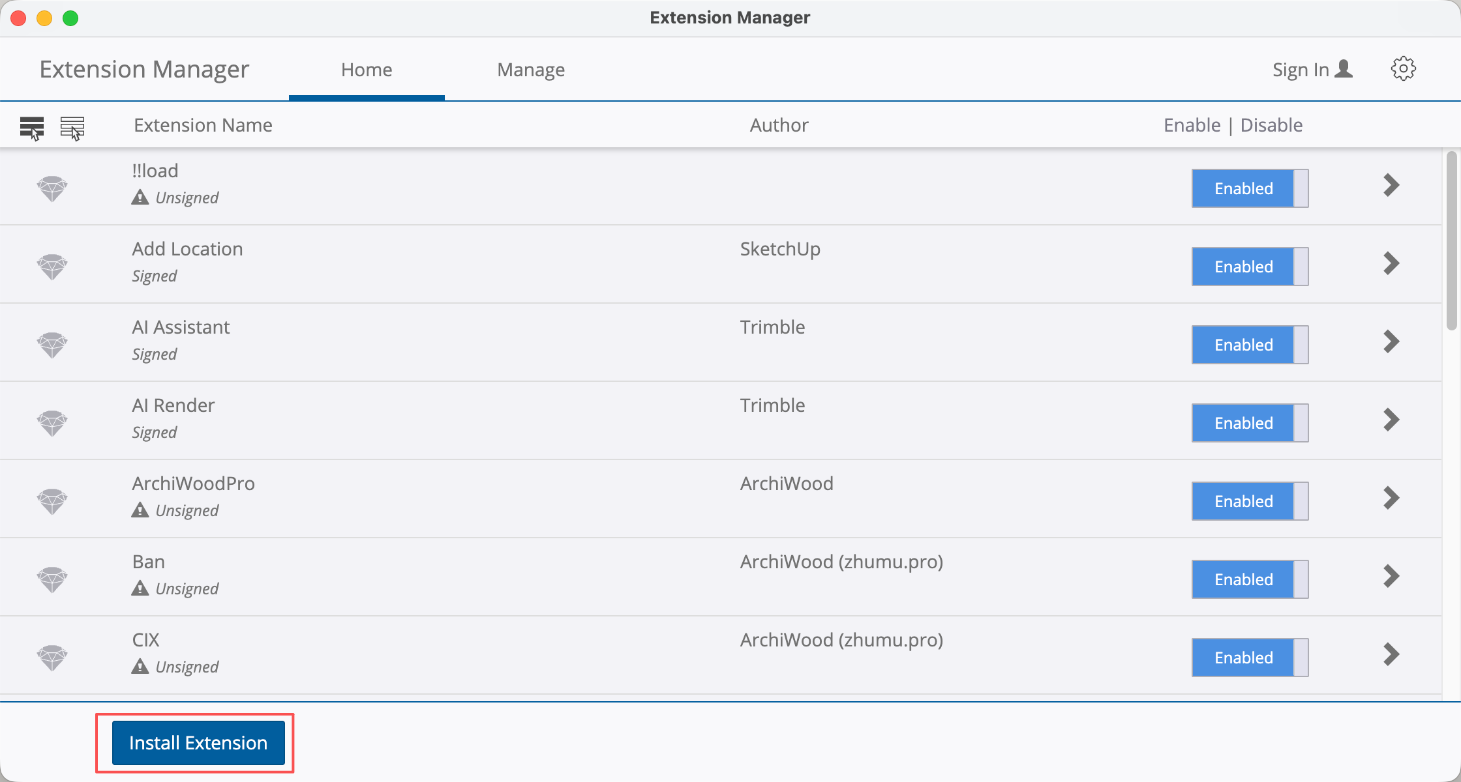
Task: Switch to the Home tab
Action: pyautogui.click(x=367, y=70)
